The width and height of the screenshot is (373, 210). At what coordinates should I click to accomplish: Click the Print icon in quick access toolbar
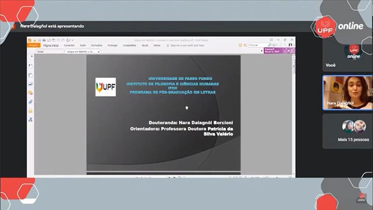[44, 40]
